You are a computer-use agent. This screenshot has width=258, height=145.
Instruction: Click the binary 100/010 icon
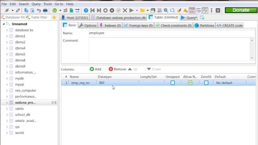(192, 10)
